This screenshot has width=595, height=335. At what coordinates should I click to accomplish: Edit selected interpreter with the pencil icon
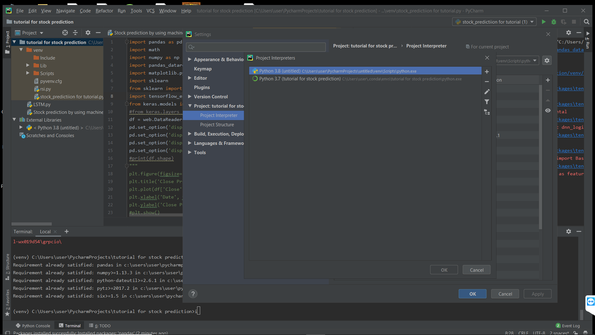(487, 92)
